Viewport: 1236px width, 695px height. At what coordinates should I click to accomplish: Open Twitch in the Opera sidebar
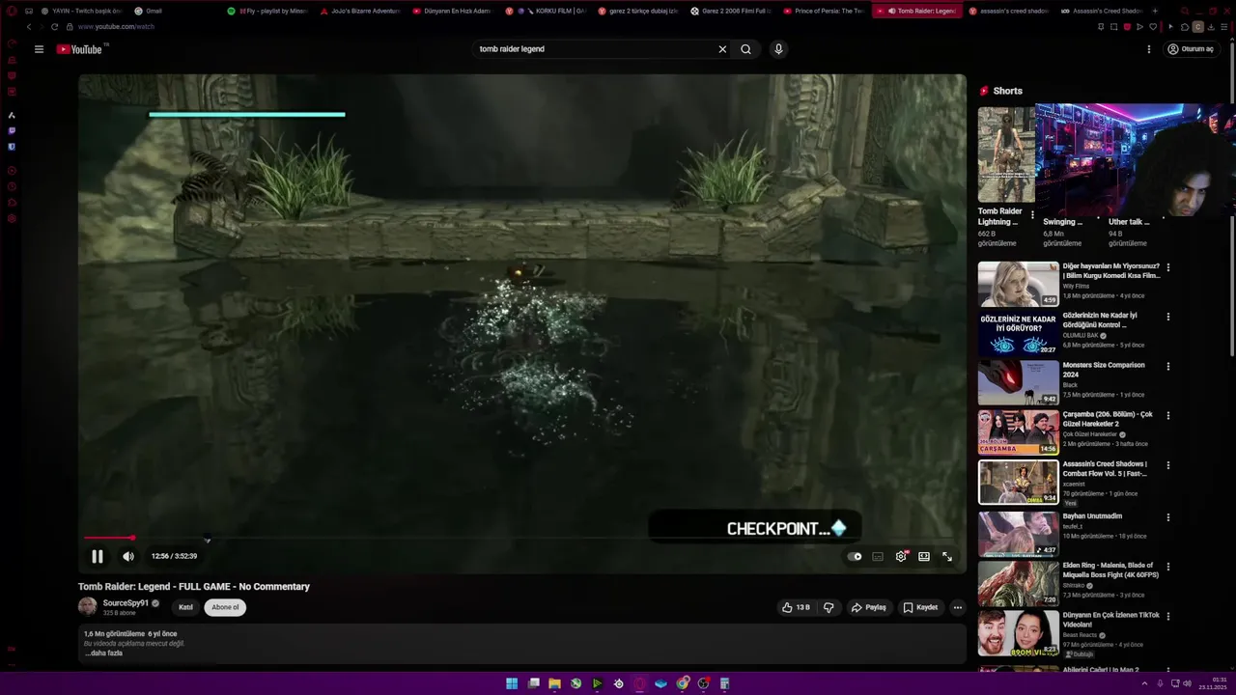click(x=12, y=130)
